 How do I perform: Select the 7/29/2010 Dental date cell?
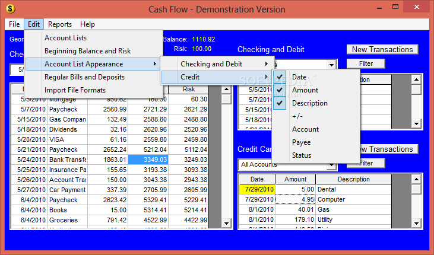coord(257,189)
